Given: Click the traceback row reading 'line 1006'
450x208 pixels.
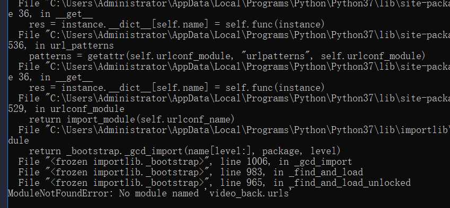Looking at the screenshot, I should (x=185, y=162).
